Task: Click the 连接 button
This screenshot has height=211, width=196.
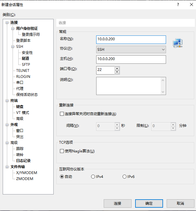Action: (117, 203)
